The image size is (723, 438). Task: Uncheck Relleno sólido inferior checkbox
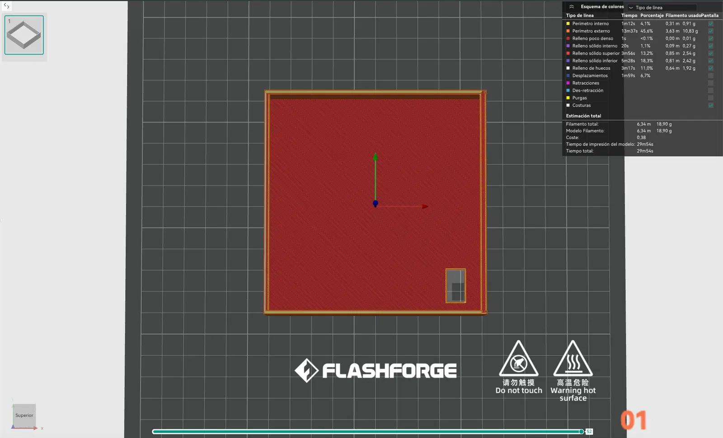click(x=711, y=61)
